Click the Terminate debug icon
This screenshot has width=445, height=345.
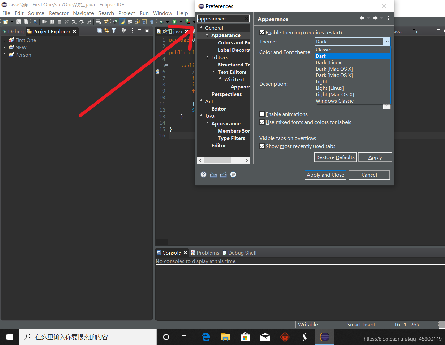click(59, 22)
